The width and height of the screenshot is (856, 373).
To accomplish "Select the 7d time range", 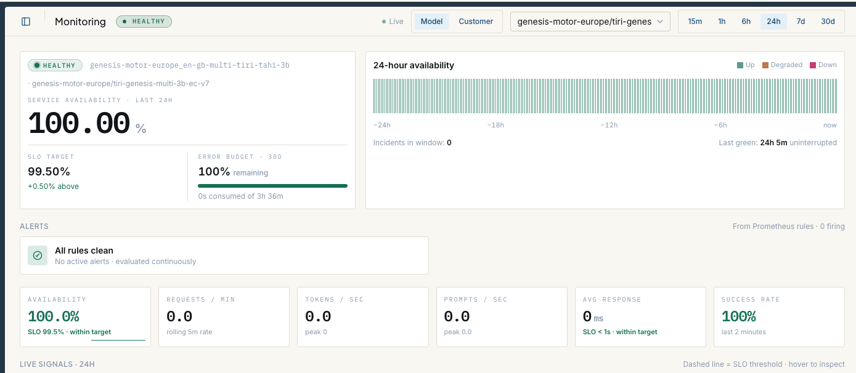I will tap(801, 22).
